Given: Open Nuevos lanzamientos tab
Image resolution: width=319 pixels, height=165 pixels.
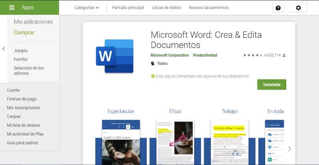Looking at the screenshot, I should tap(209, 8).
